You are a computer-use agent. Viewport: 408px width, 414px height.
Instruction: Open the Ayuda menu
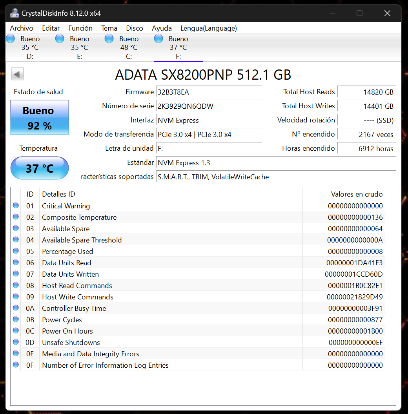coord(162,28)
